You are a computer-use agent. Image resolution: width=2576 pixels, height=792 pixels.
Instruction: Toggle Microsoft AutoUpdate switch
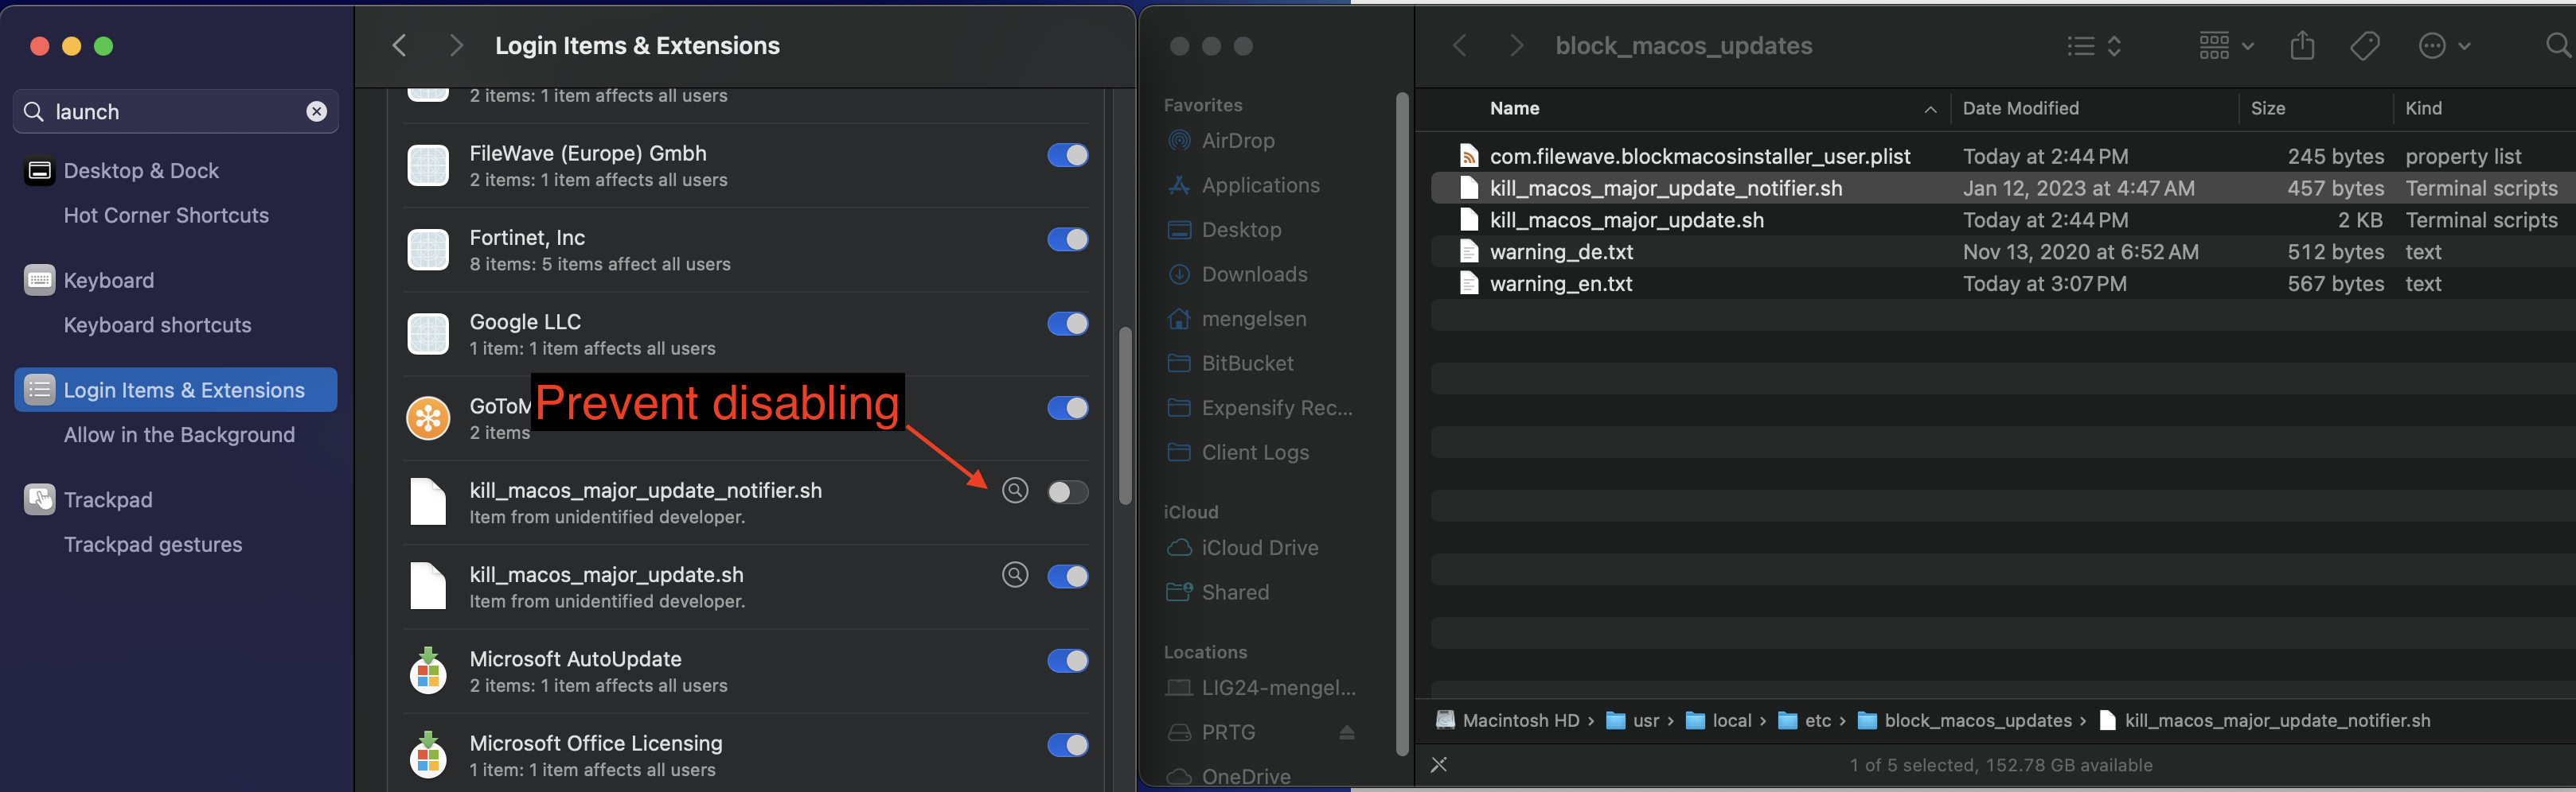1067,660
